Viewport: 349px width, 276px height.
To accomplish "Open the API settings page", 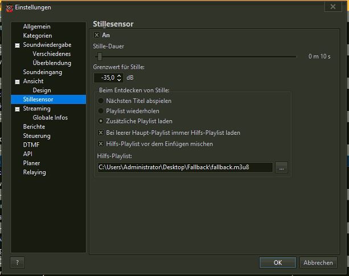I will pos(27,154).
